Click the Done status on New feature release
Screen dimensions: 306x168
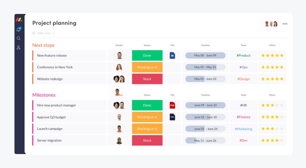coord(147,55)
